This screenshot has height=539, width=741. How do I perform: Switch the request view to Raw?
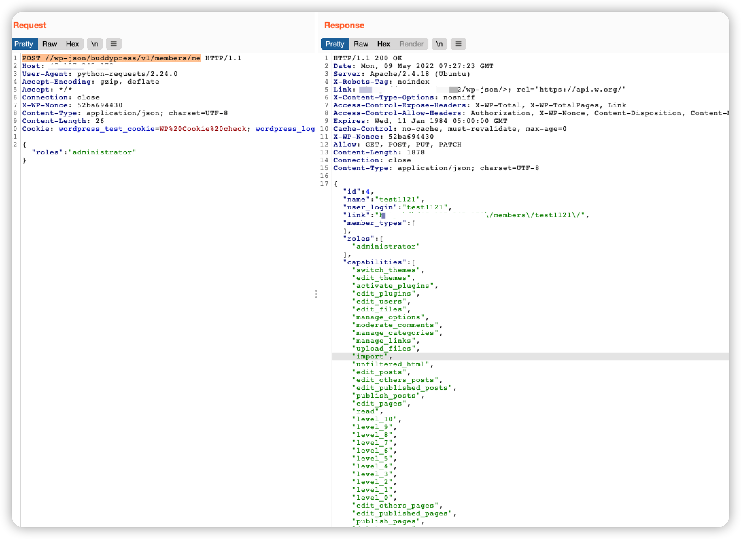(x=50, y=43)
